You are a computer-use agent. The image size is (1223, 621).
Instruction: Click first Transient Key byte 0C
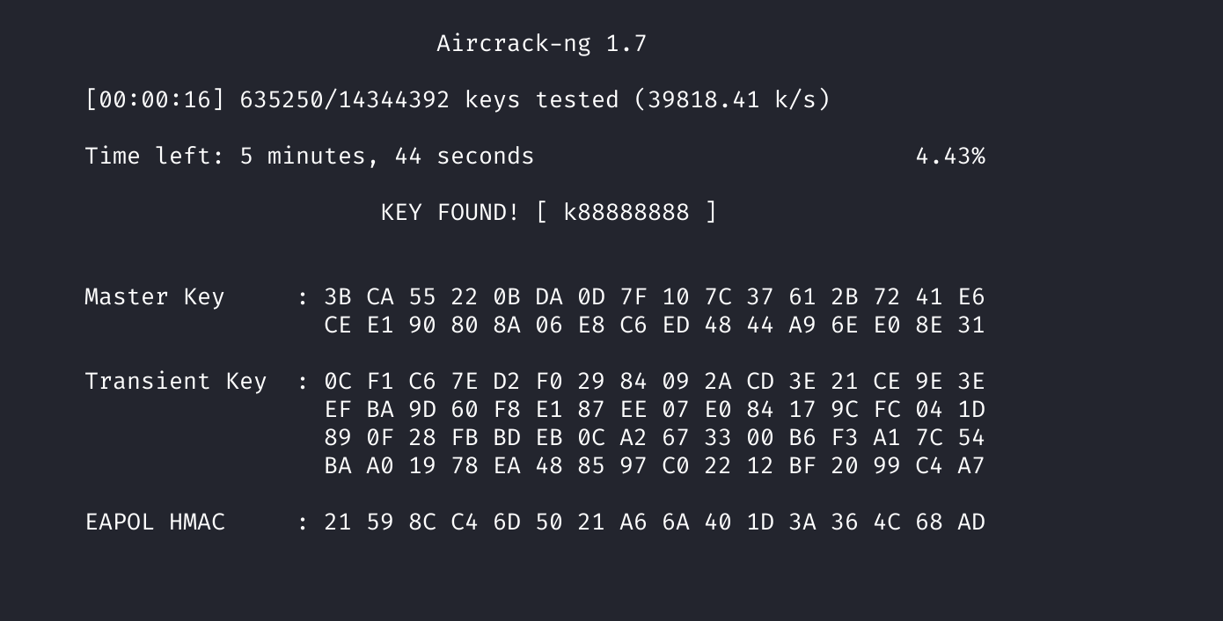(x=338, y=381)
